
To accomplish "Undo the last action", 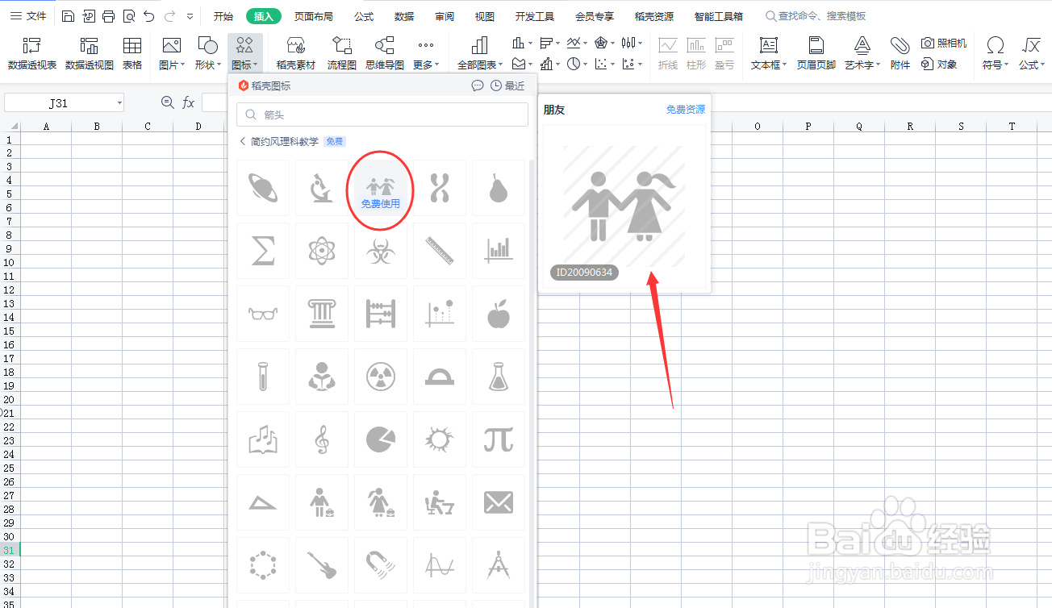I will [148, 16].
